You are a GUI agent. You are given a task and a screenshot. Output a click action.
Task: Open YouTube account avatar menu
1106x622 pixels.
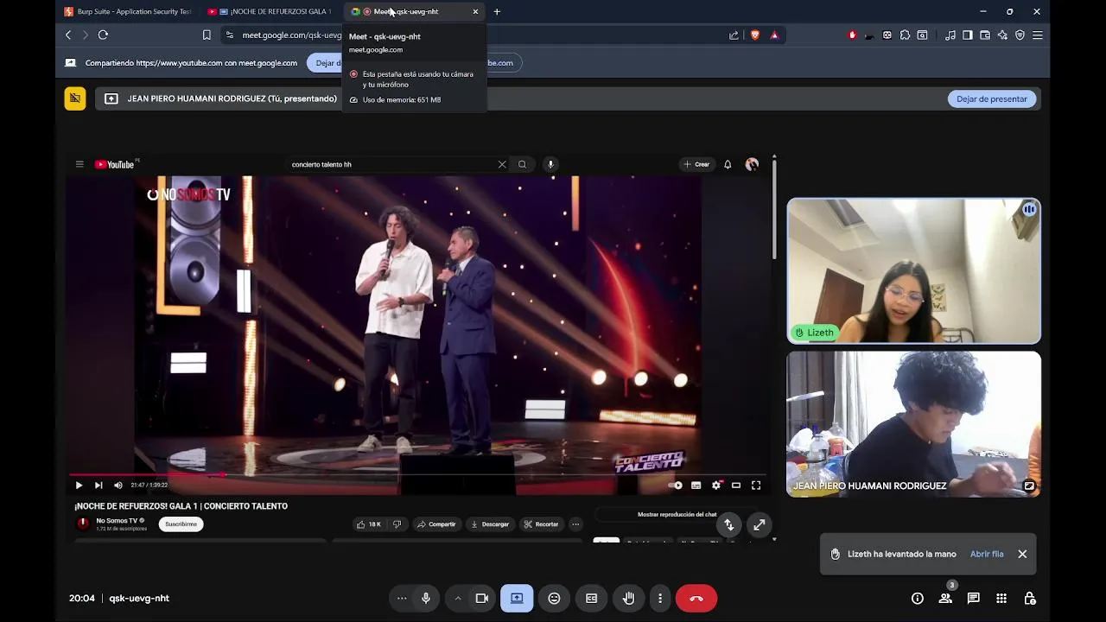[x=752, y=164]
